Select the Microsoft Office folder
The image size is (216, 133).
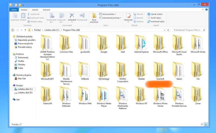pos(160,44)
